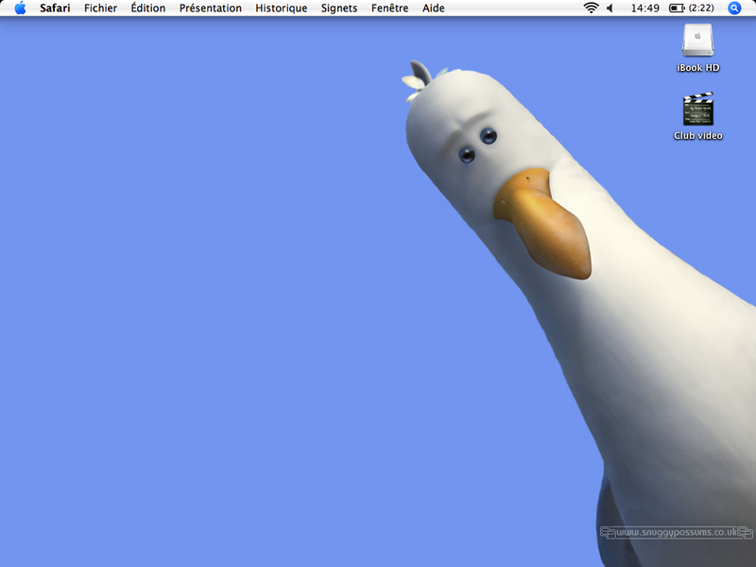
Task: Select the Club video clapperboard icon
Action: pyautogui.click(x=697, y=109)
